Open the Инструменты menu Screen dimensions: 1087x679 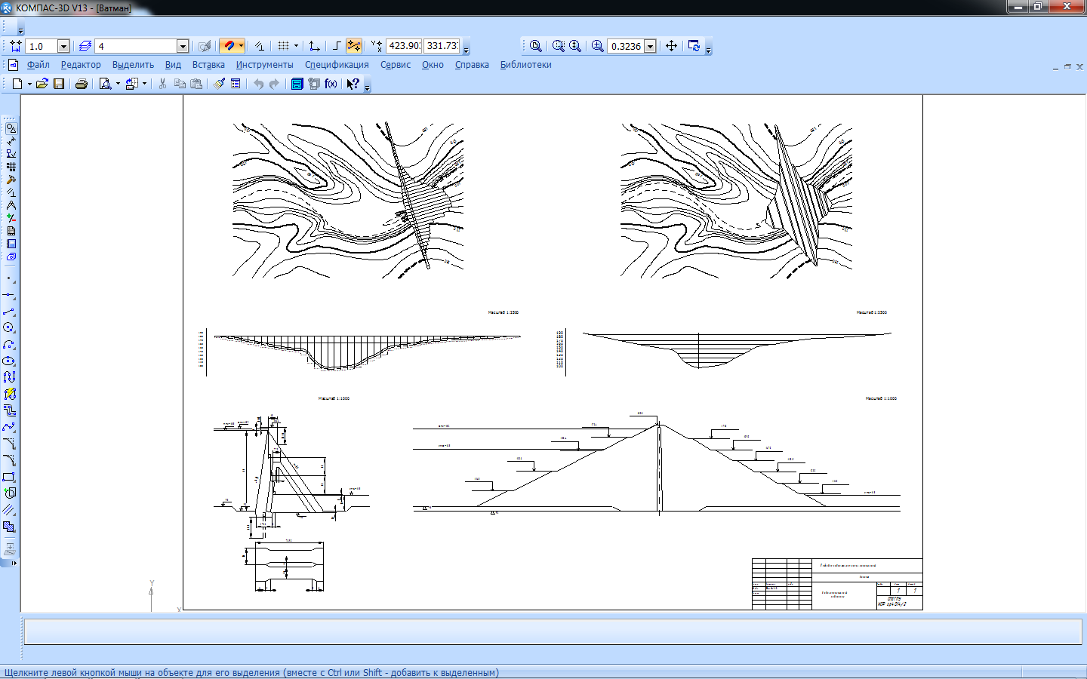[x=264, y=65]
